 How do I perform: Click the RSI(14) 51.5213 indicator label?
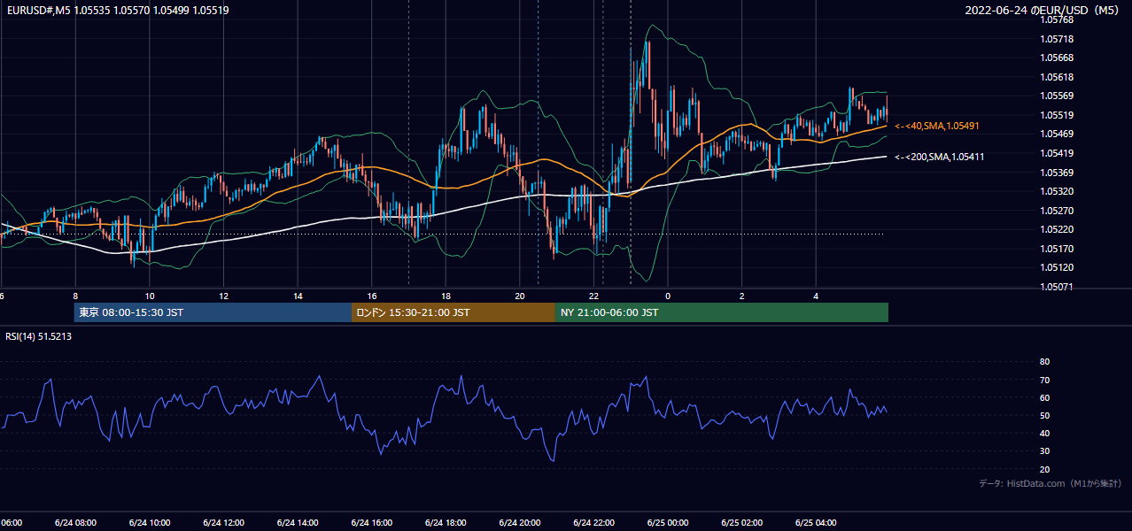point(39,336)
